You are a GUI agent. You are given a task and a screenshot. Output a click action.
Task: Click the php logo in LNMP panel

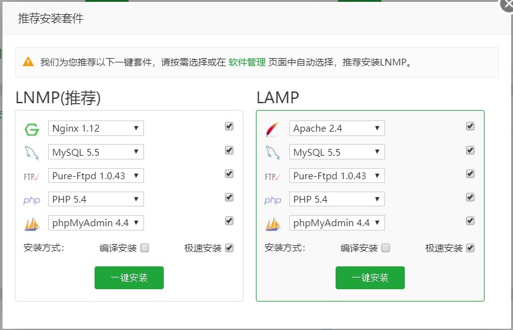(x=32, y=200)
